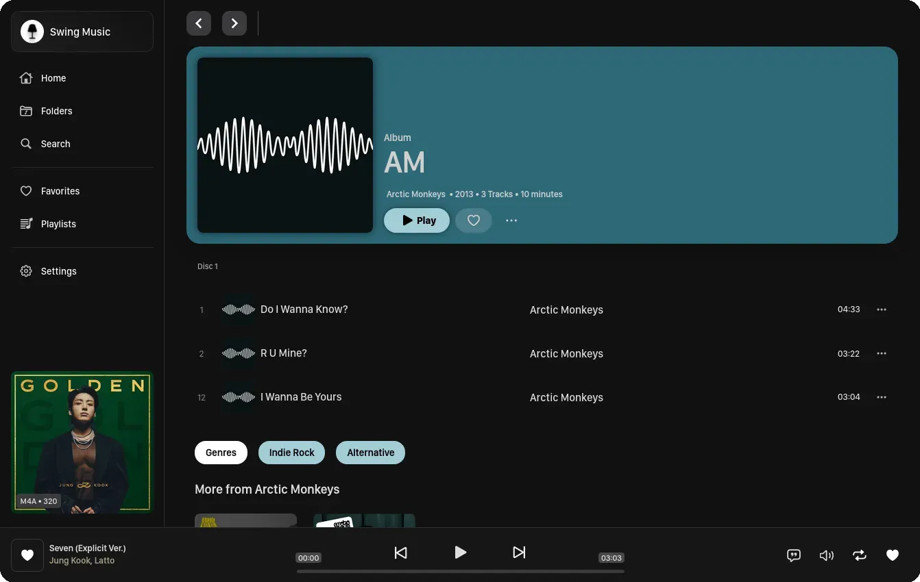Image resolution: width=920 pixels, height=582 pixels.
Task: Open more options for I Wanna Be Yours
Action: click(x=882, y=397)
